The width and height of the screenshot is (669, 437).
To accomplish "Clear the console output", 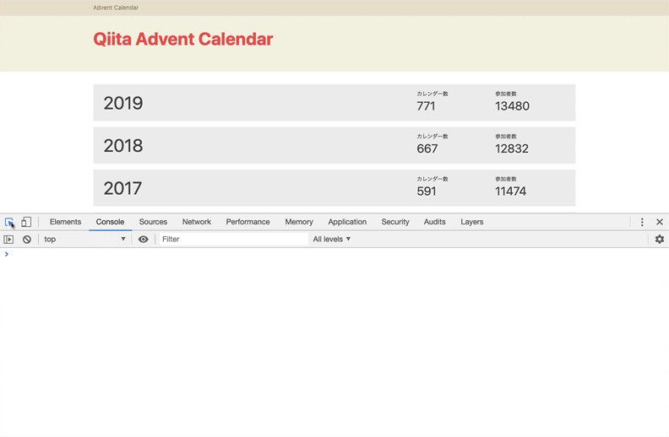I will (x=27, y=240).
